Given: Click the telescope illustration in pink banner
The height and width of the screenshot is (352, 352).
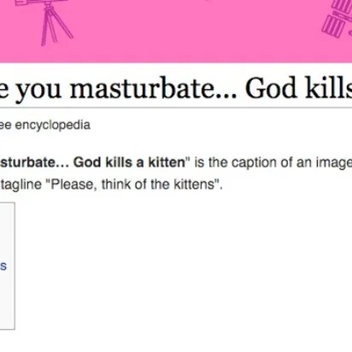Looking at the screenshot, I should click(43, 20).
